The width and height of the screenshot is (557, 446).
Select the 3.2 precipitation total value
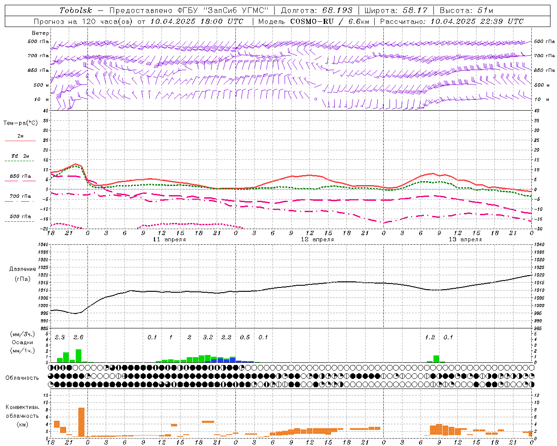coord(208,338)
